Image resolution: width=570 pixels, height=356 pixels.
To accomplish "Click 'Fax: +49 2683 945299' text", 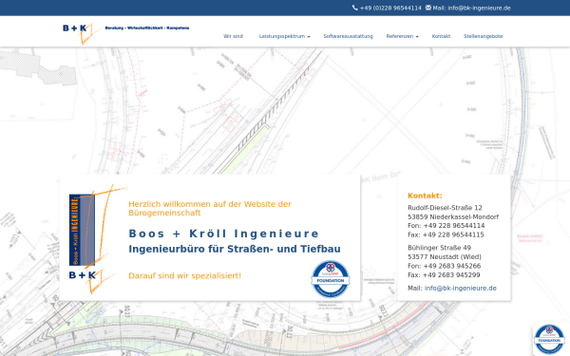I will 444,275.
